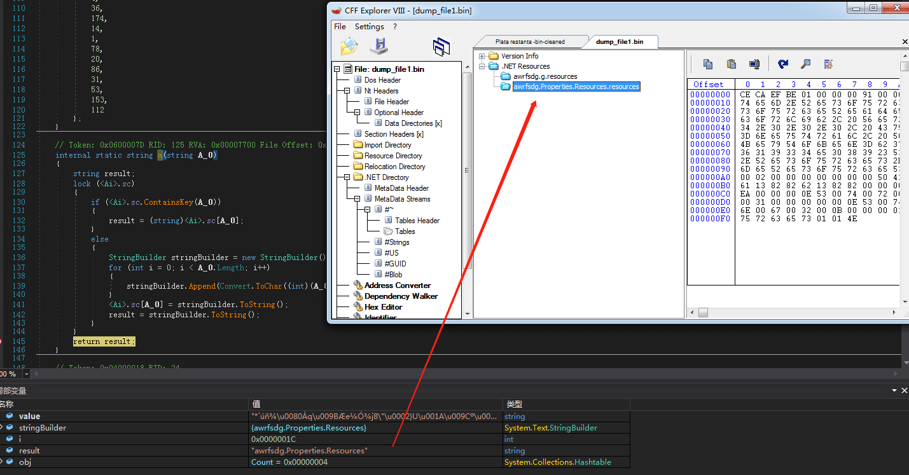Collapse the File: dump_file1.bin root node
Screen dimensions: 909x475
tap(337, 69)
